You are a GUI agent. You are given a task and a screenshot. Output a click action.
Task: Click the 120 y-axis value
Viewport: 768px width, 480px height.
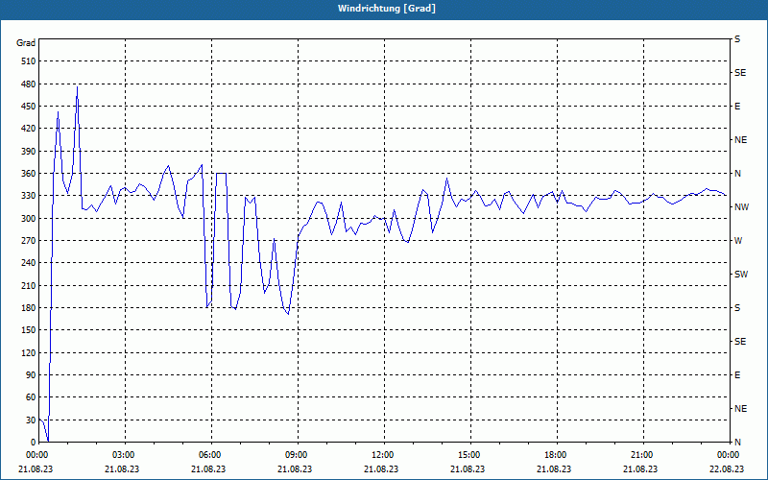click(x=29, y=352)
